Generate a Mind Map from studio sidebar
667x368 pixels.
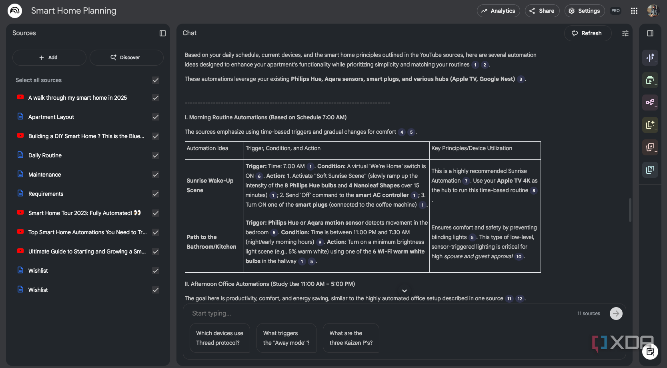click(650, 102)
